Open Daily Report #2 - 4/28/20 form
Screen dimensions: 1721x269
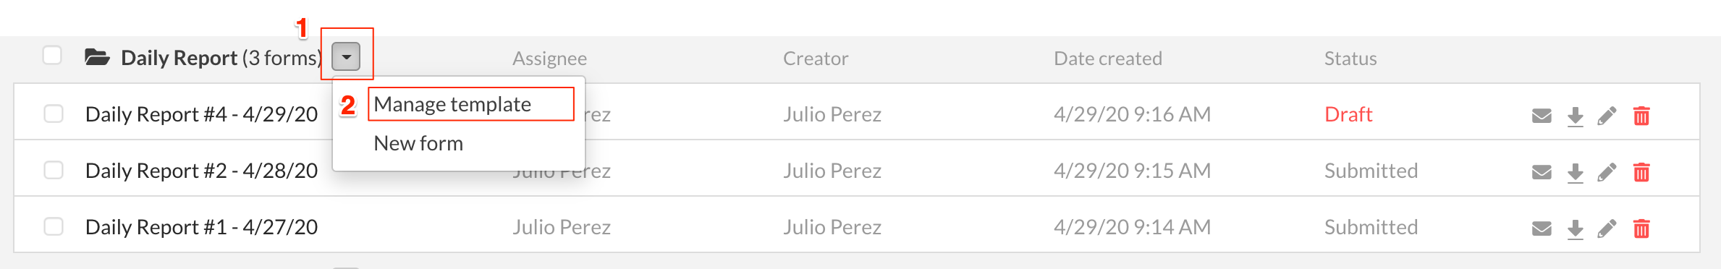(201, 171)
